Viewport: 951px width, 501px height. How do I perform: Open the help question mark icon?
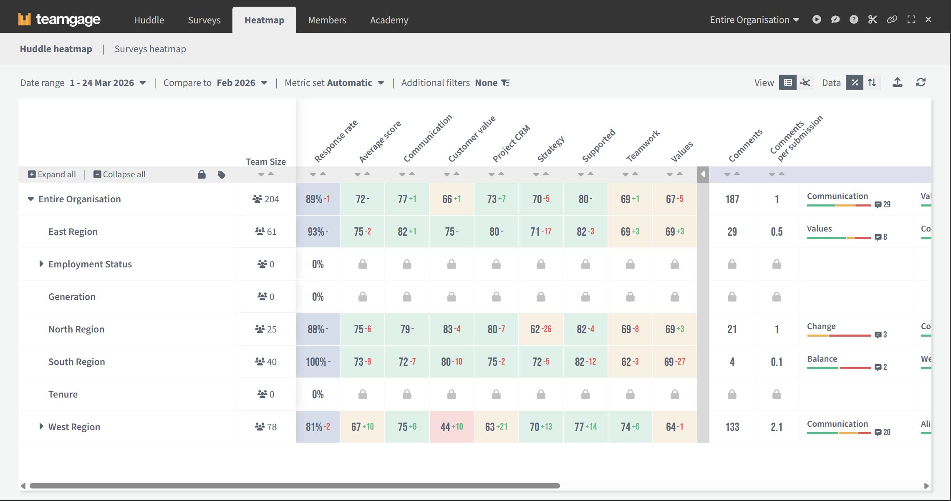tap(854, 20)
